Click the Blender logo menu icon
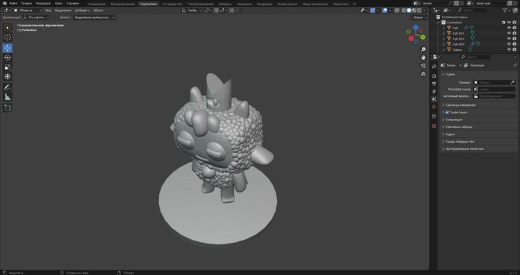Screen dimensions: 520x275 coord(5,3)
